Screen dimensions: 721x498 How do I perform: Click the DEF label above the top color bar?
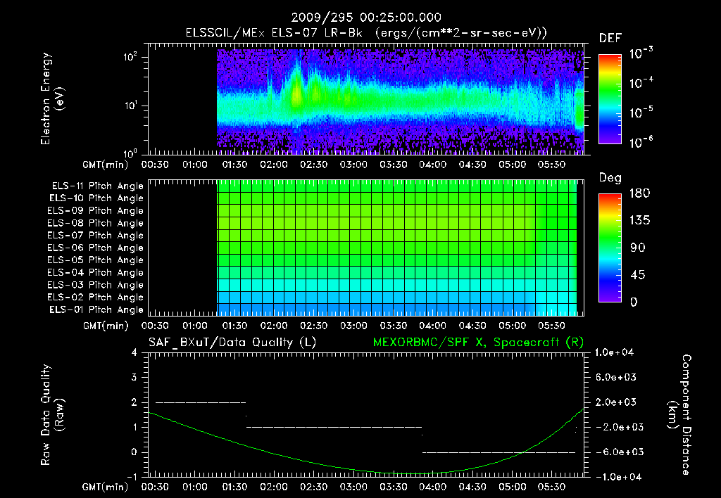point(610,38)
